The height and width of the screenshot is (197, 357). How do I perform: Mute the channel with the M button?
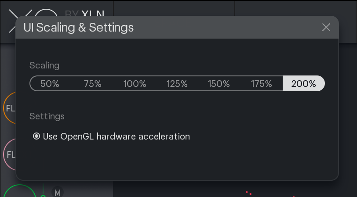tap(57, 192)
